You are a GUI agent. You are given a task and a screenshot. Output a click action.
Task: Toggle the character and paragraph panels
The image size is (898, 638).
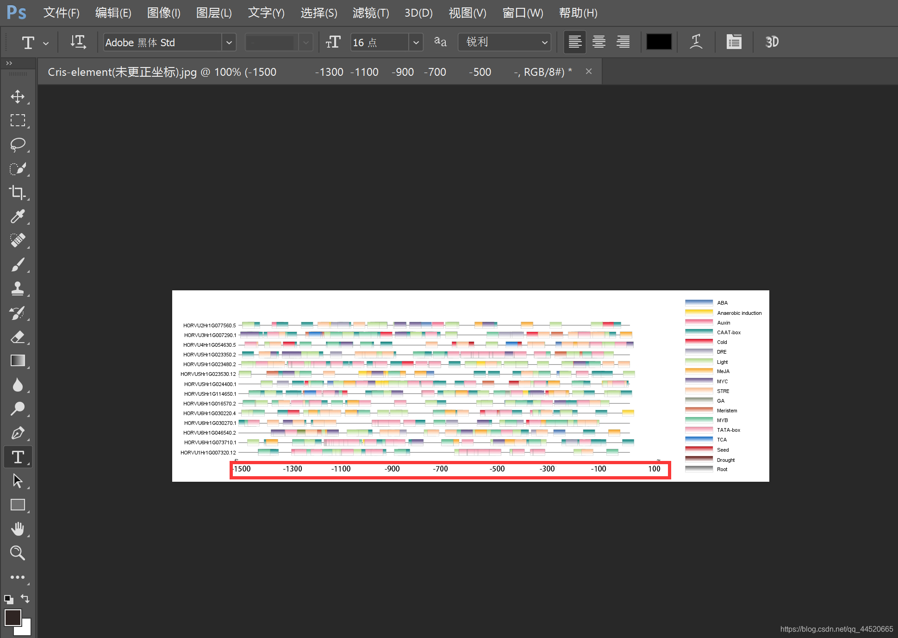(734, 42)
